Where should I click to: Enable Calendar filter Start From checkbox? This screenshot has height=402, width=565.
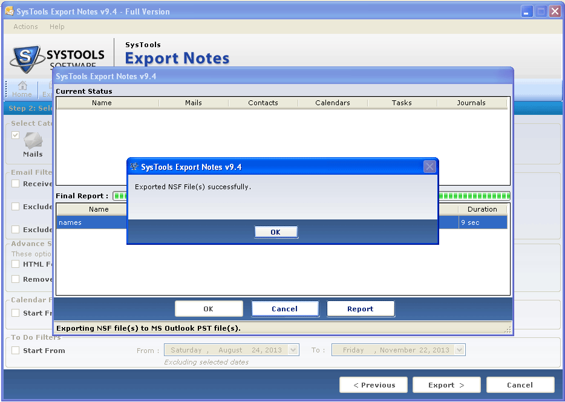point(16,313)
